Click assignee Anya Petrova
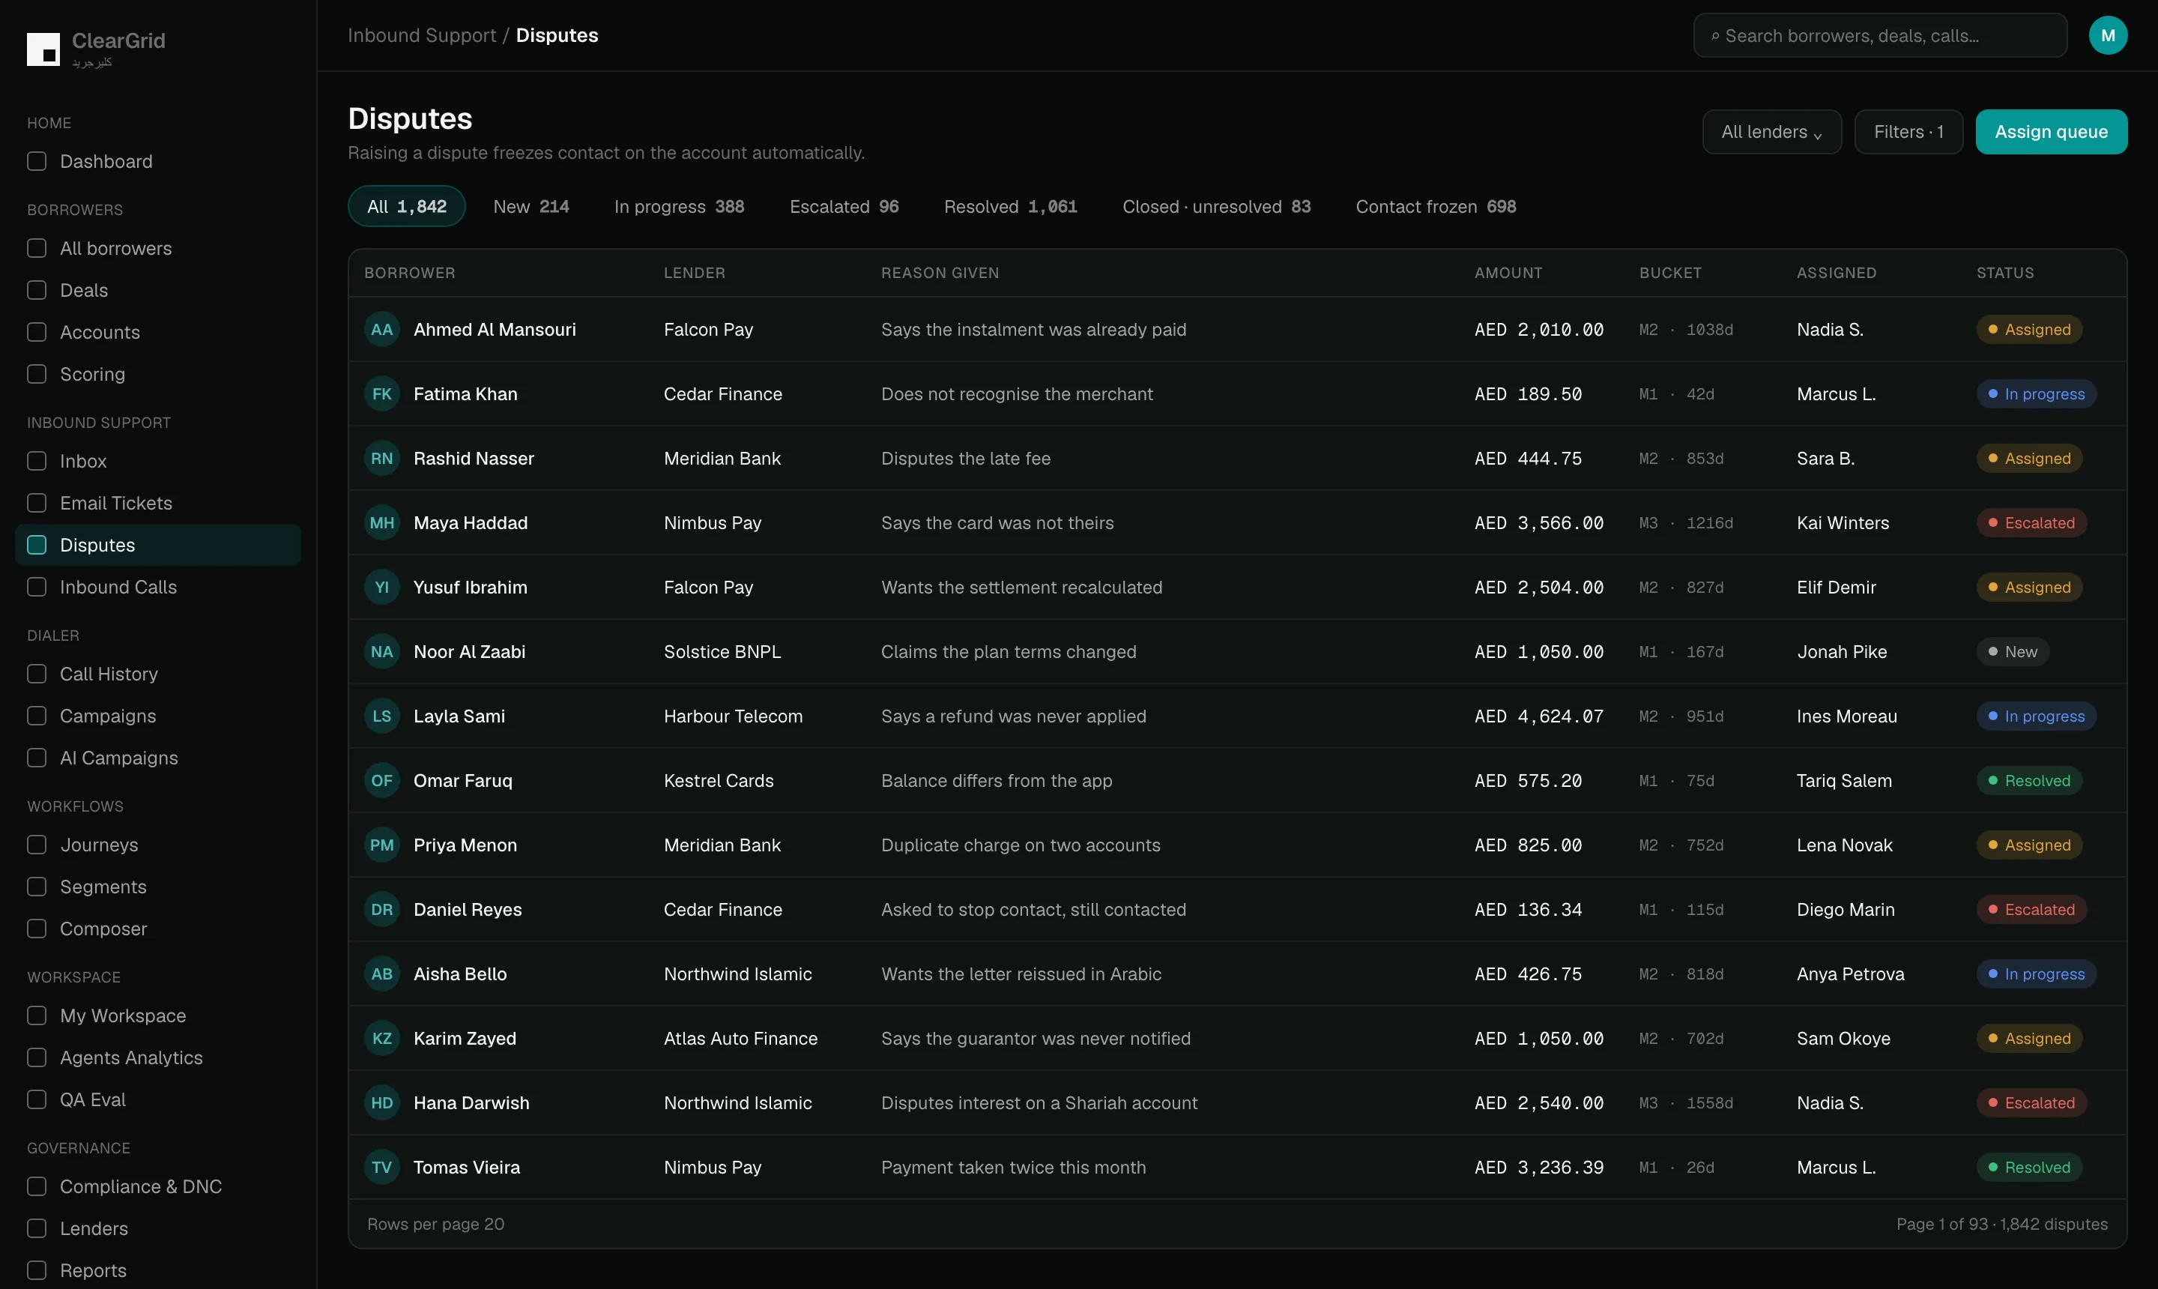 click(1851, 973)
